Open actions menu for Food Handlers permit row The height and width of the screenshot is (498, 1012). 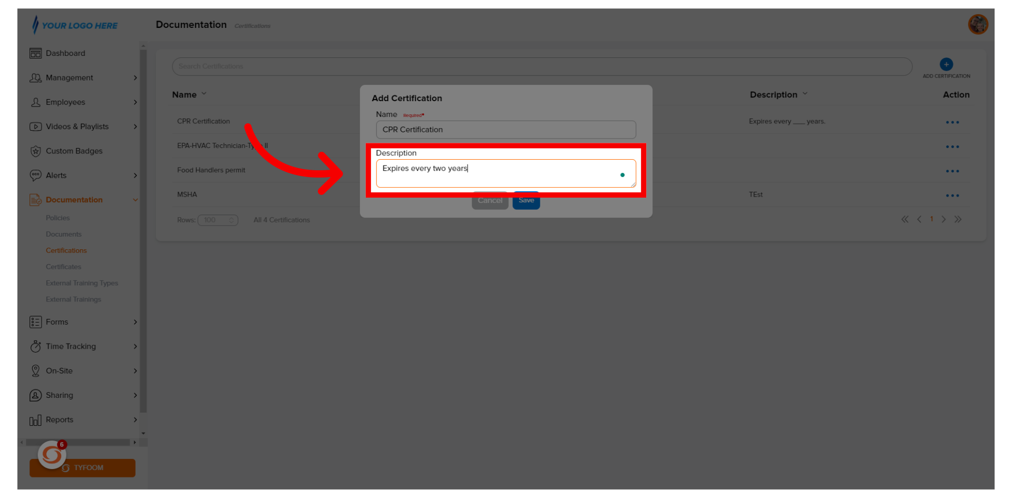952,171
